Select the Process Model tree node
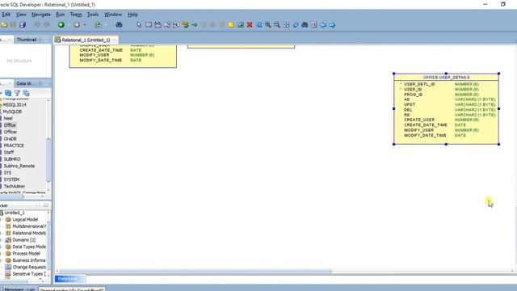Screen dimensions: 517x291 (26, 253)
